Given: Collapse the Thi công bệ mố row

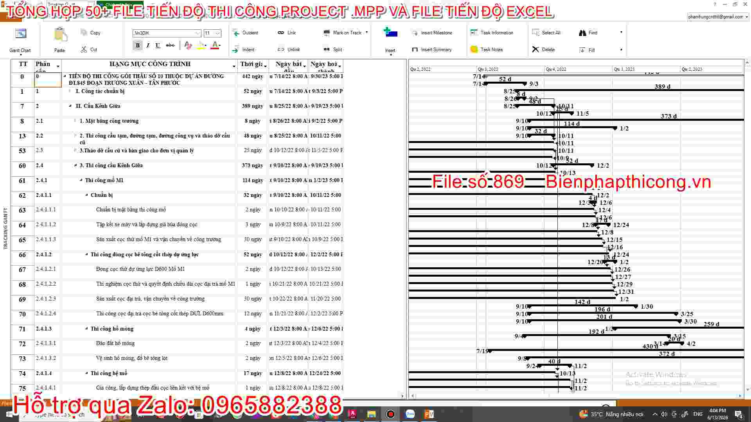Looking at the screenshot, I should click(86, 373).
